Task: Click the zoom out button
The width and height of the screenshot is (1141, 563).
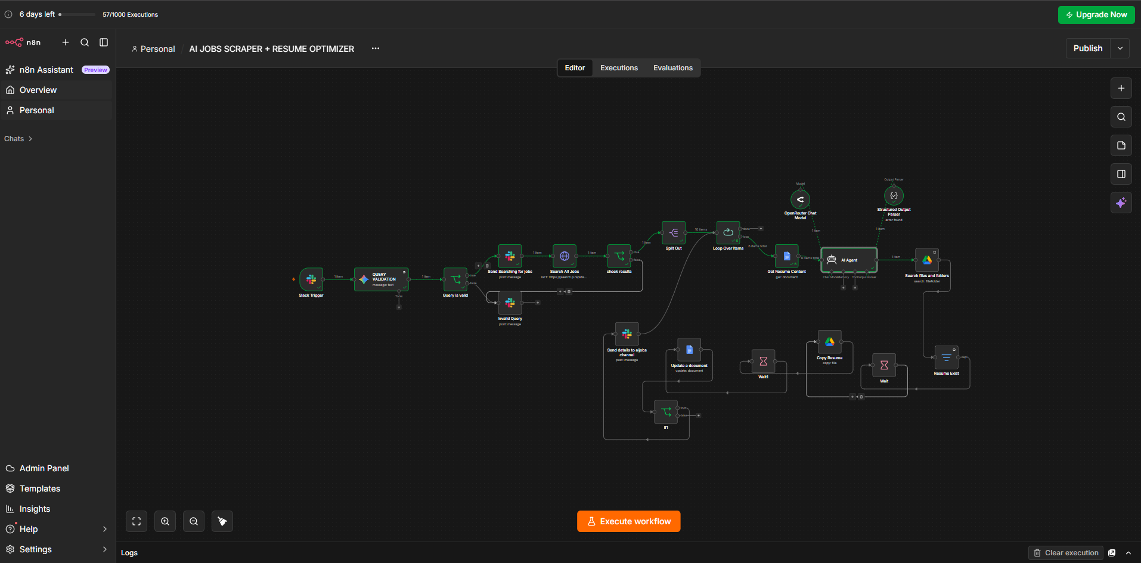Action: [x=194, y=521]
